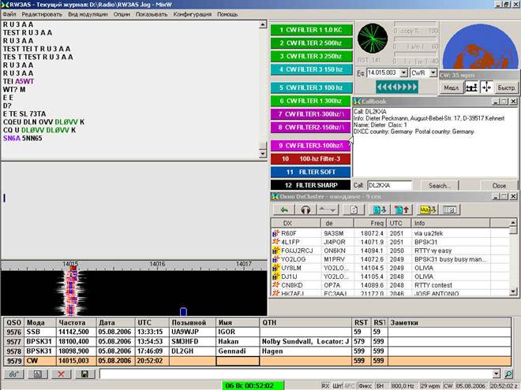Image resolution: width=521 pixels, height=390 pixels.
Task: Select macro 3 CW FILTER 3 250hz
Action: [x=311, y=57]
